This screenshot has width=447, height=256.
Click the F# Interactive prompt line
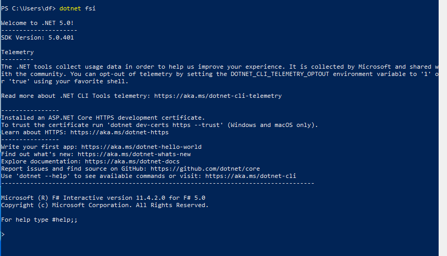[x=219, y=234]
